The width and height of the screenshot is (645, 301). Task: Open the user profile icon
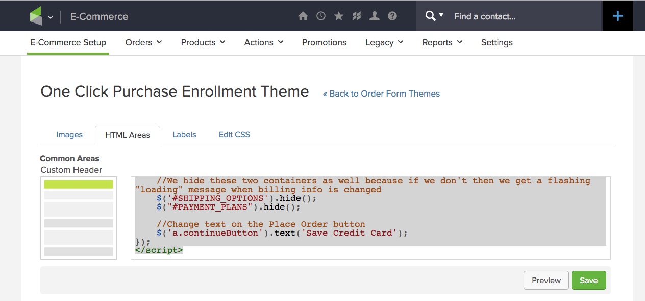click(375, 16)
